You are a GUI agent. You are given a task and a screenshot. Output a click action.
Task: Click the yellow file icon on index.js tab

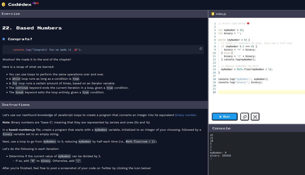click(x=212, y=14)
